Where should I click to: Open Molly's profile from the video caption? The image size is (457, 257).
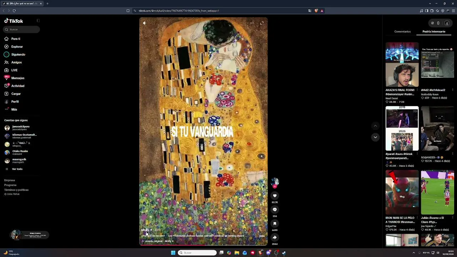click(x=146, y=230)
